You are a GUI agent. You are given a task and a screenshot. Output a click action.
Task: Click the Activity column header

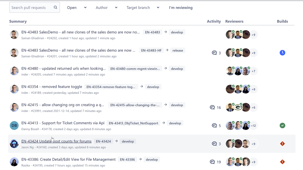click(214, 21)
